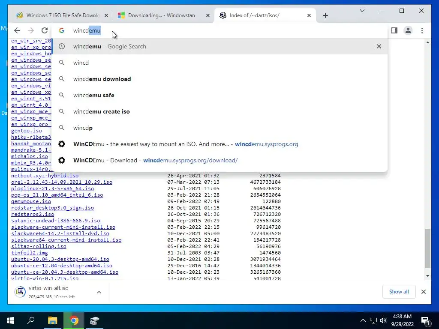Switch to Windows 7 ISO File Safe Download tab
This screenshot has width=439, height=329.
[x=62, y=15]
